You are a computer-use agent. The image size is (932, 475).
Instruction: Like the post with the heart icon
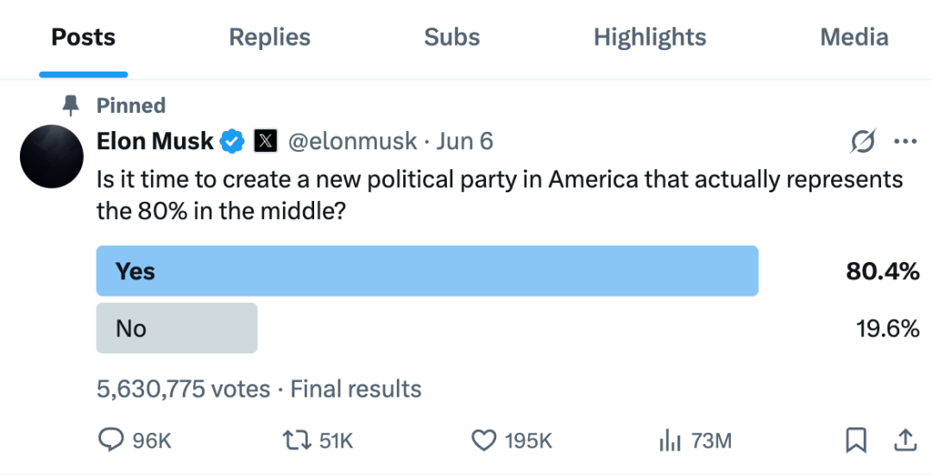point(483,441)
